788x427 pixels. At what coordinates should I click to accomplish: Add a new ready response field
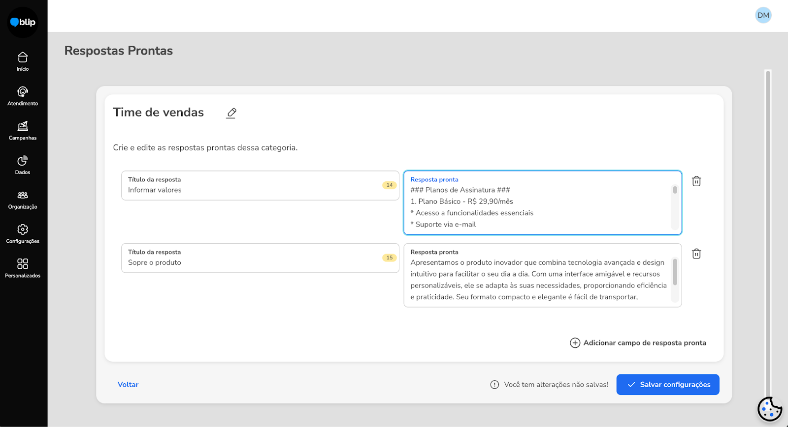pos(638,343)
